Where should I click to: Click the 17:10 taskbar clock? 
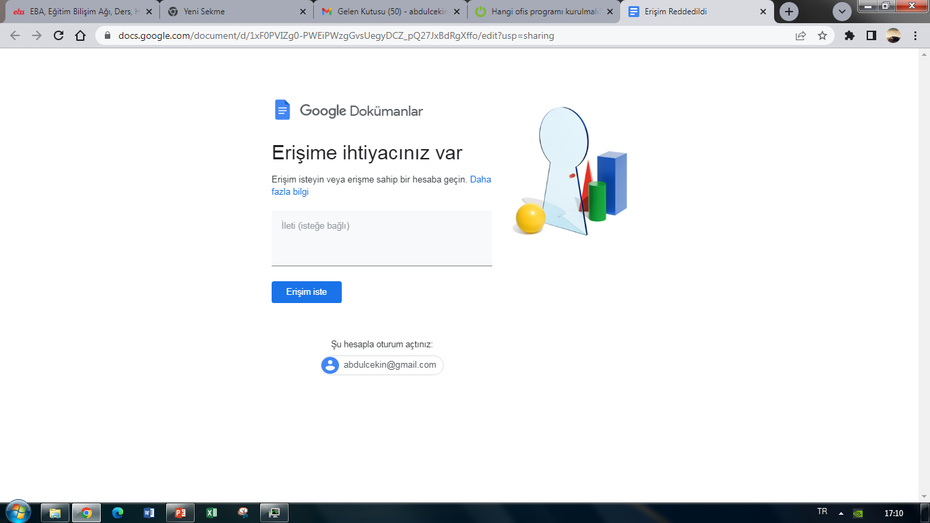pyautogui.click(x=893, y=513)
